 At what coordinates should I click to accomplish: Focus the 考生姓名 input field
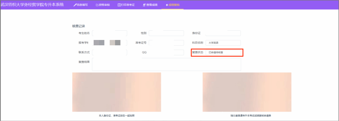(109, 33)
